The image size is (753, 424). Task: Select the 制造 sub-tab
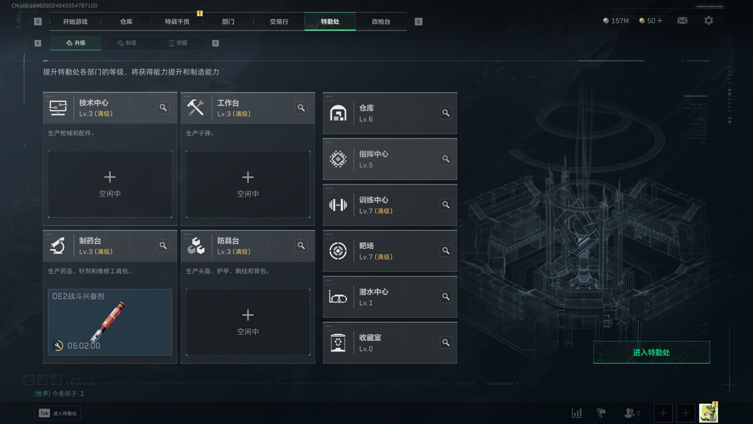click(128, 43)
